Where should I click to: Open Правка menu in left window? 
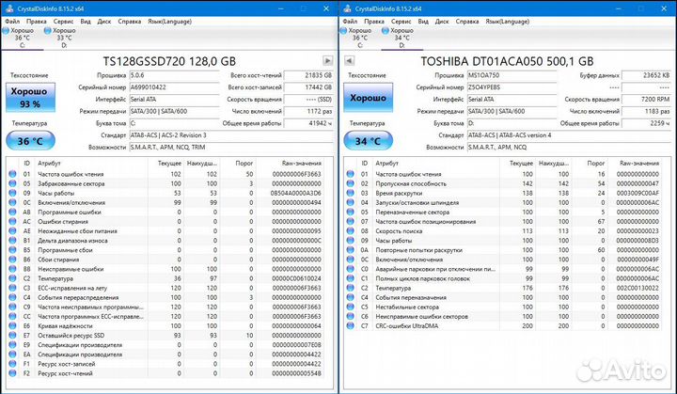click(x=37, y=22)
